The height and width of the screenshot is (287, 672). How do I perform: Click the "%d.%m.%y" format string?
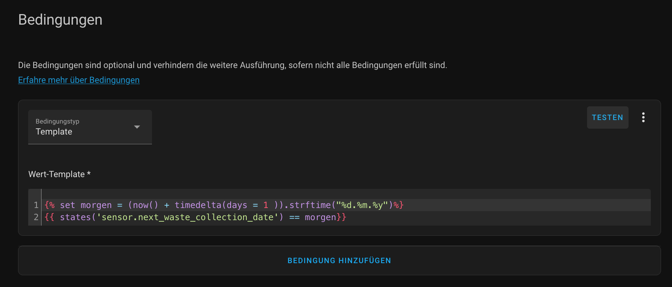362,205
